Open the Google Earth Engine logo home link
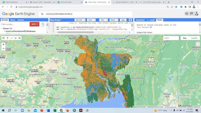This screenshot has width=201, height=113. (x=18, y=14)
